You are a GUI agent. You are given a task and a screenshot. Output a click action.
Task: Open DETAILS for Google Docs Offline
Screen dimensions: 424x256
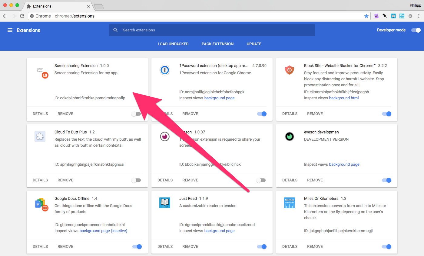40,247
